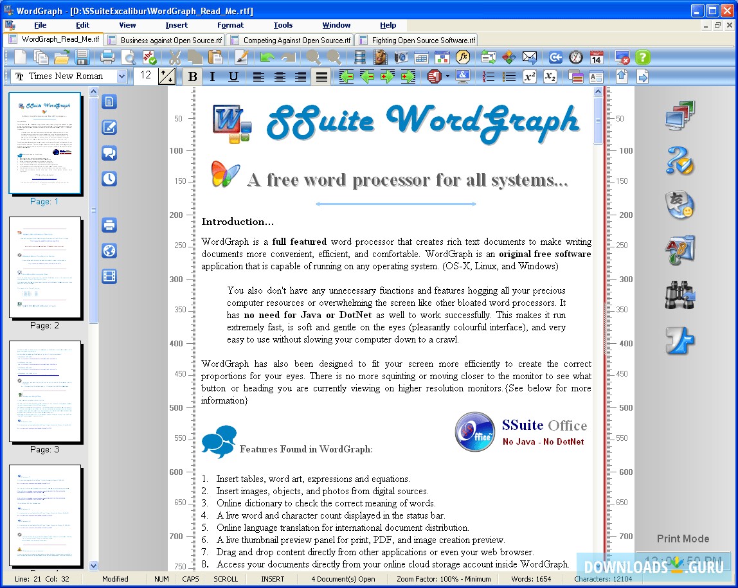Screen dimensions: 738x588
Task: Apply italic formatting
Action: (x=213, y=76)
